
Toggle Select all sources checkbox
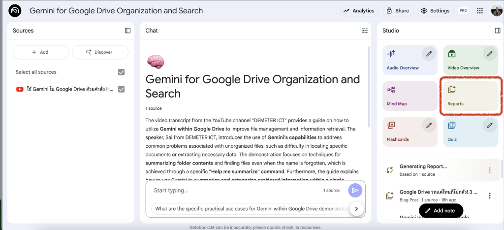(x=122, y=72)
